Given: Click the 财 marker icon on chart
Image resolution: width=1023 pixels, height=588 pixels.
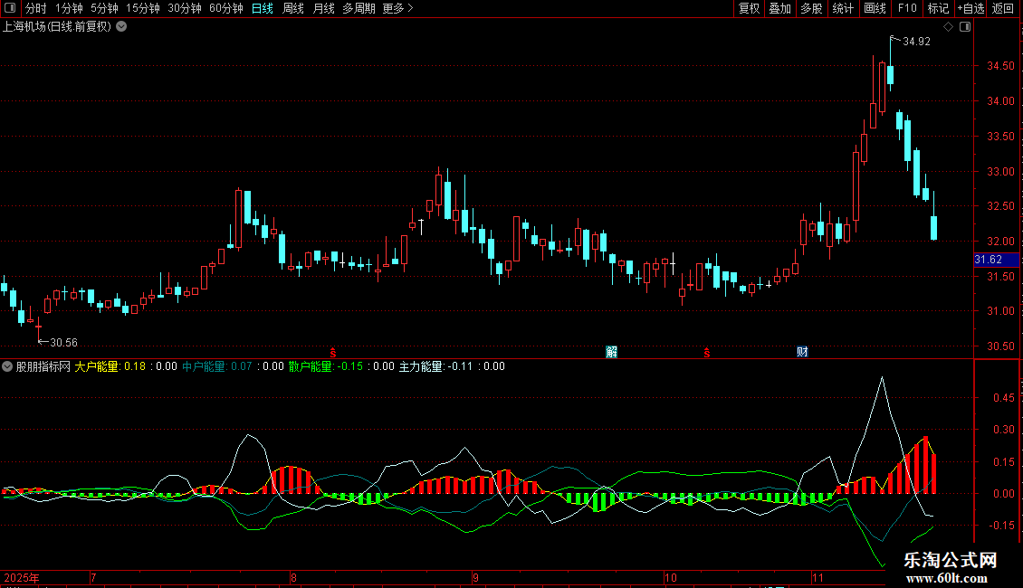Looking at the screenshot, I should 802,352.
